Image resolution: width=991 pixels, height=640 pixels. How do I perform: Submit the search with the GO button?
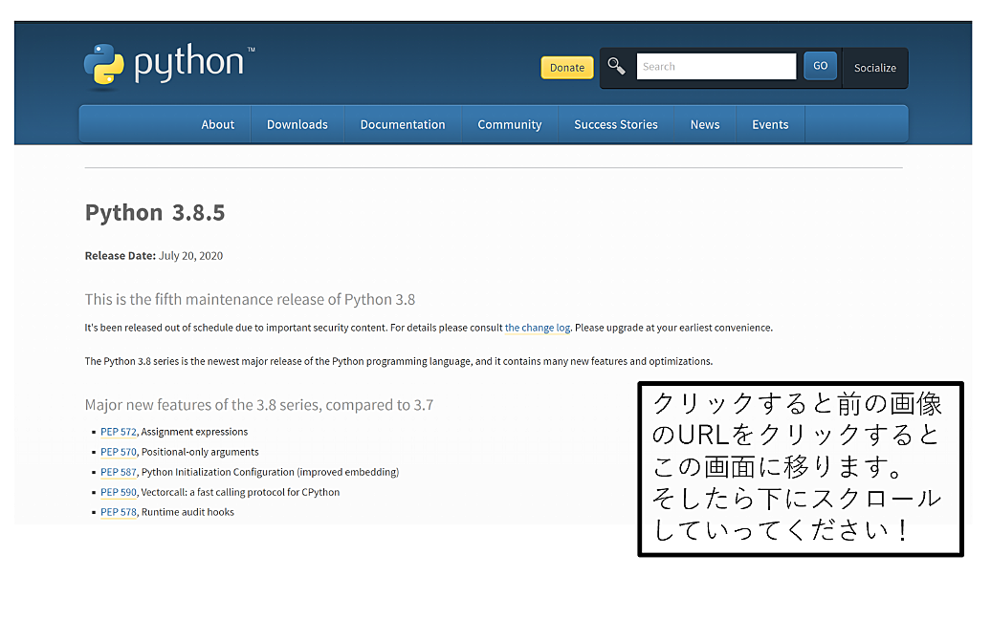[820, 66]
